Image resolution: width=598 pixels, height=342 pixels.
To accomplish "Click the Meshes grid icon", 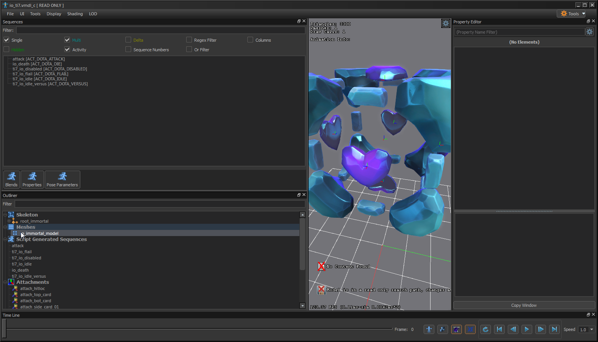I will click(x=11, y=227).
